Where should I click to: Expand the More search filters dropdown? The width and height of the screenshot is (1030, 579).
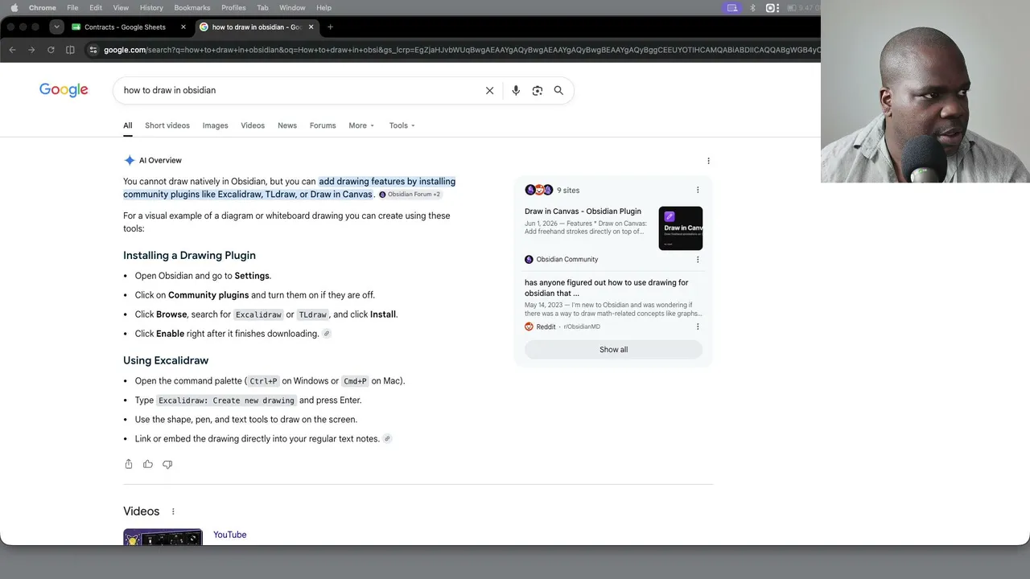(x=361, y=125)
